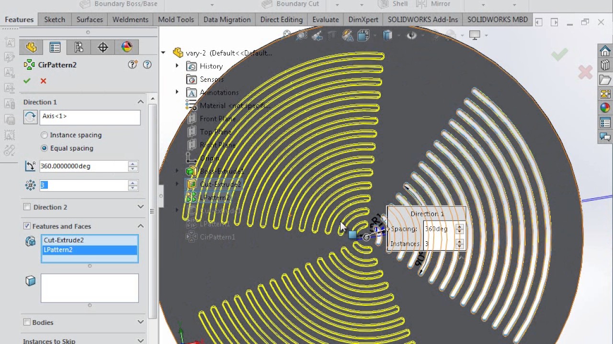613x344 pixels.
Task: Click the callout Spacing 360deg field
Action: coord(440,229)
